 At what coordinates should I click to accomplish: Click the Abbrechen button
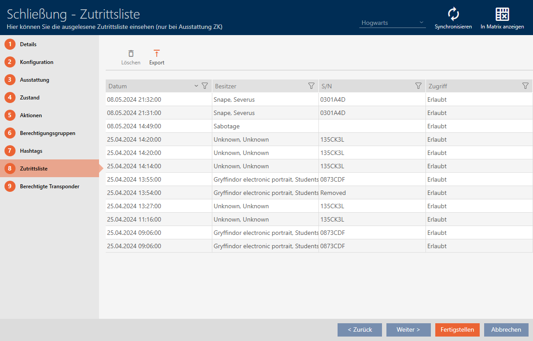pyautogui.click(x=506, y=330)
